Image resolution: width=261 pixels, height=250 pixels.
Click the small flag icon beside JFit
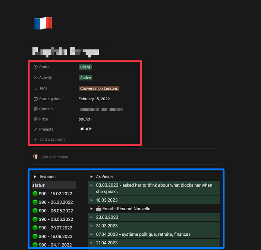coord(82,129)
